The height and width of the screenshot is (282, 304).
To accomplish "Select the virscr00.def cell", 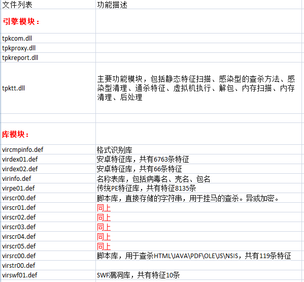I will coord(48,198).
